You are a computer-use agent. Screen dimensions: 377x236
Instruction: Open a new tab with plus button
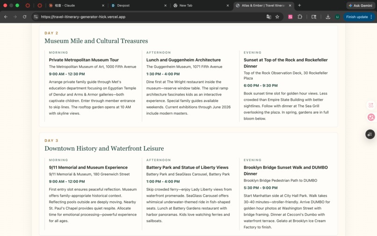click(x=299, y=5)
